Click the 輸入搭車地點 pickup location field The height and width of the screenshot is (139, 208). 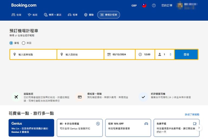coord(35,54)
